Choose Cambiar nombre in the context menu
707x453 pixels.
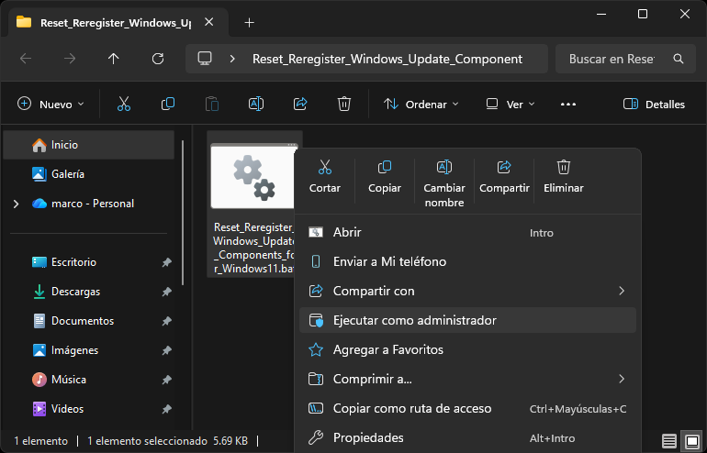click(x=444, y=183)
